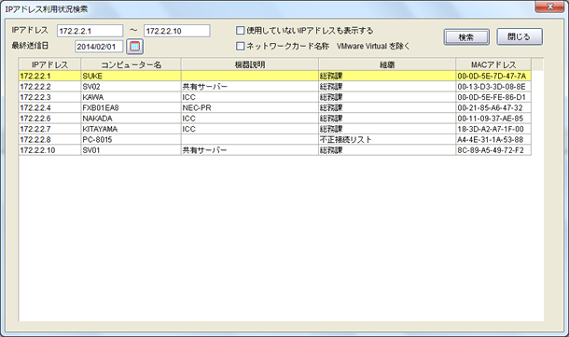The height and width of the screenshot is (337, 569).
Task: Click the 検索 search button
Action: [x=466, y=37]
